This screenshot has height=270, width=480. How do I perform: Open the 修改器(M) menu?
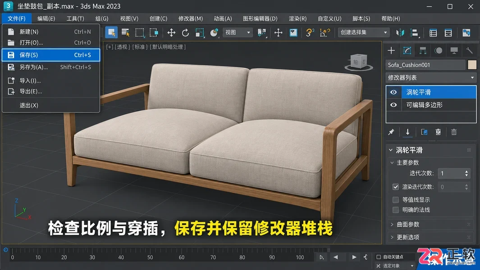click(x=190, y=18)
